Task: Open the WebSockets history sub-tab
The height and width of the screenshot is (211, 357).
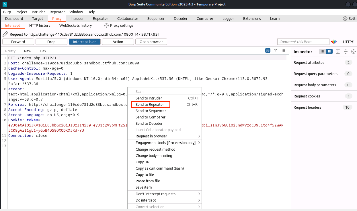Action: pyautogui.click(x=75, y=25)
